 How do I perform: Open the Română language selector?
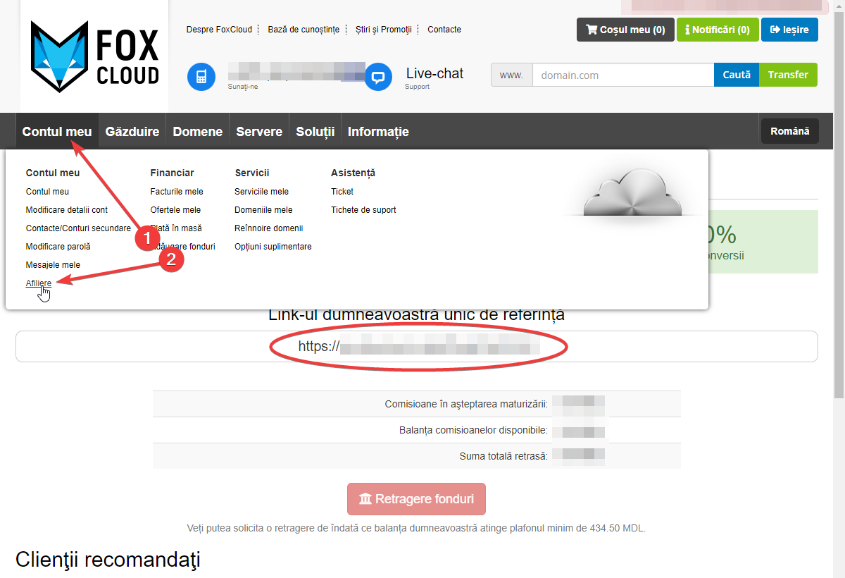[x=789, y=131]
